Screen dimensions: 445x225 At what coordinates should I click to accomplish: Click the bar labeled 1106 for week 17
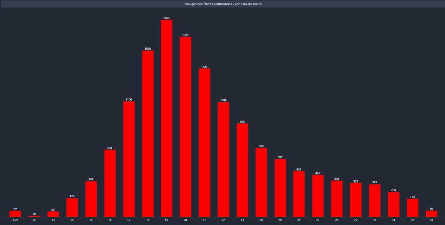tap(129, 159)
